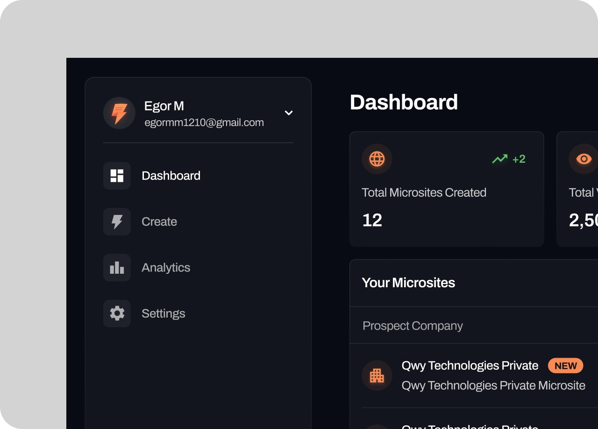
Task: Click the Egor M account name
Action: point(164,106)
